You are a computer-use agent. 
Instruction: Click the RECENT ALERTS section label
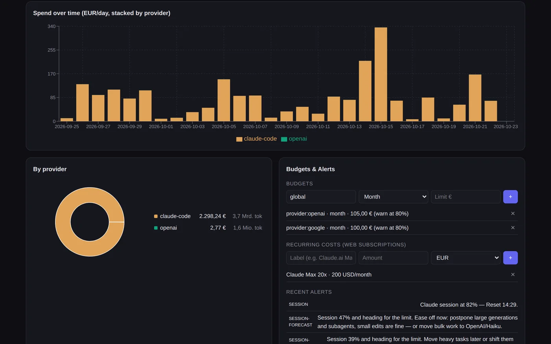[309, 292]
